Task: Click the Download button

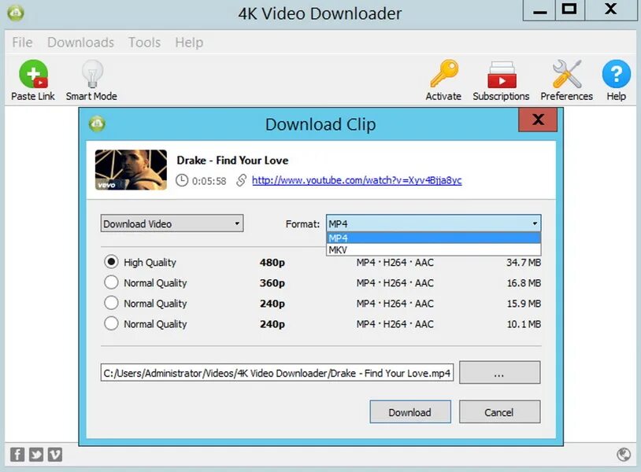Action: tap(410, 412)
